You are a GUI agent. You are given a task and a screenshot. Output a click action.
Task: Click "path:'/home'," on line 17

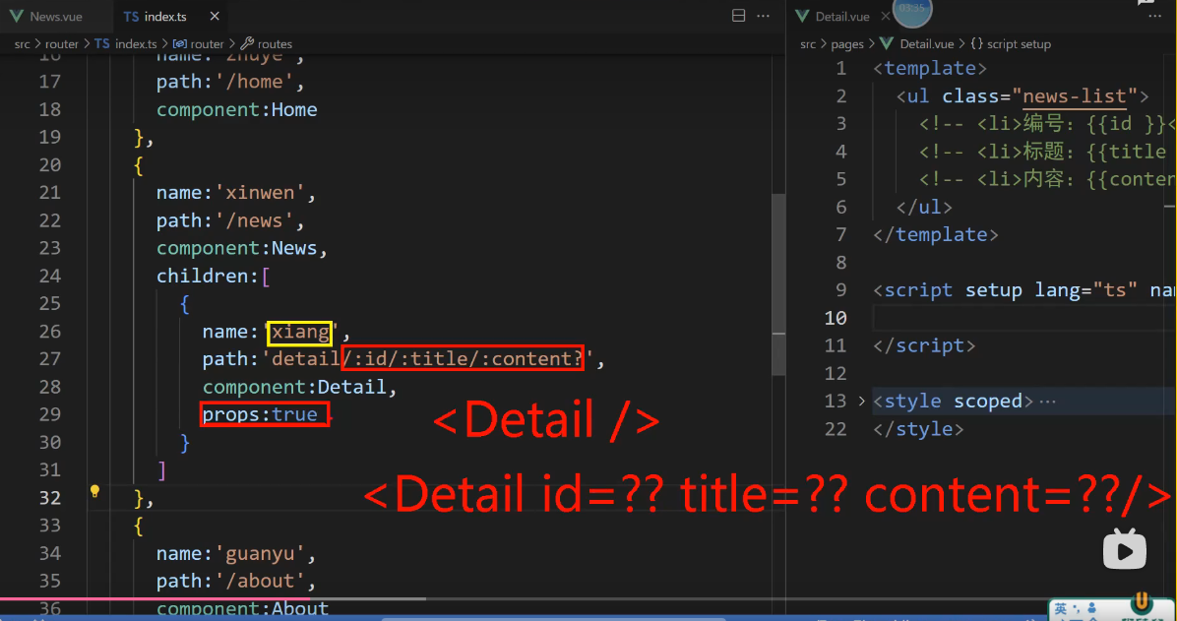click(x=230, y=81)
